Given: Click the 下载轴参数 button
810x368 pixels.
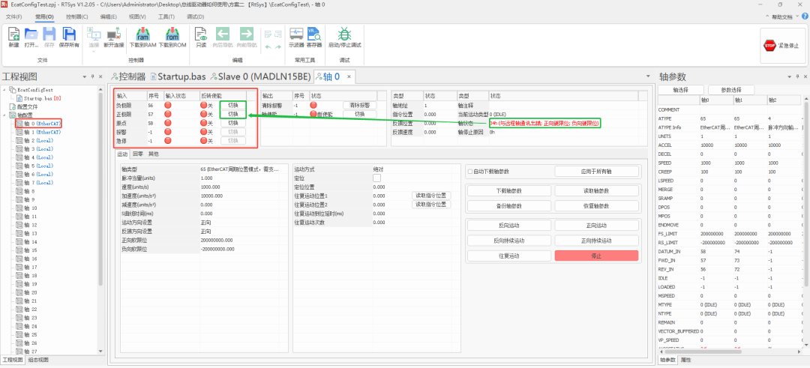Looking at the screenshot, I should point(508,190).
